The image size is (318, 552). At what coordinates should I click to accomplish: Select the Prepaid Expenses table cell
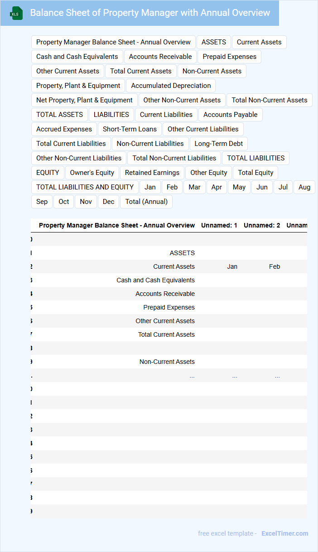point(169,307)
